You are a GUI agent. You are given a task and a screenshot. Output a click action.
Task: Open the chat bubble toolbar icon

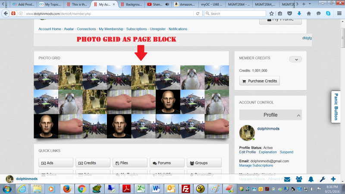tap(318, 14)
